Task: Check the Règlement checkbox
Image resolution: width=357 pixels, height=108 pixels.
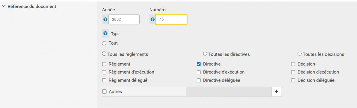Action: pos(104,64)
